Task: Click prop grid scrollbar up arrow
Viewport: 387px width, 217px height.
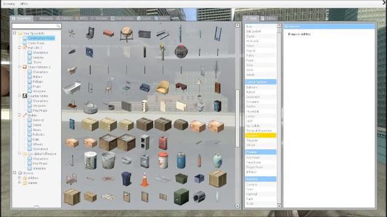Action: click(x=238, y=25)
